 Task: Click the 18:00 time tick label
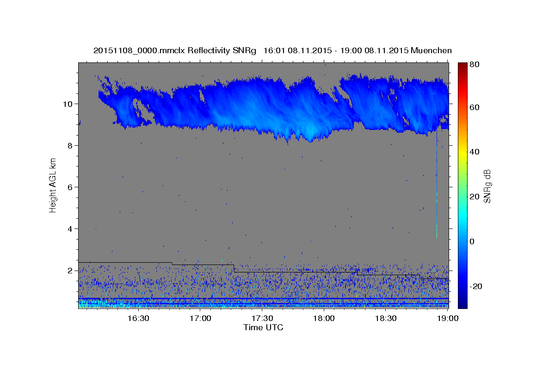(x=324, y=319)
